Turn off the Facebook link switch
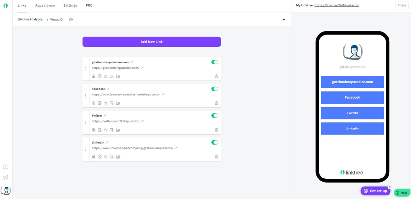This screenshot has width=411, height=199. pos(214,89)
